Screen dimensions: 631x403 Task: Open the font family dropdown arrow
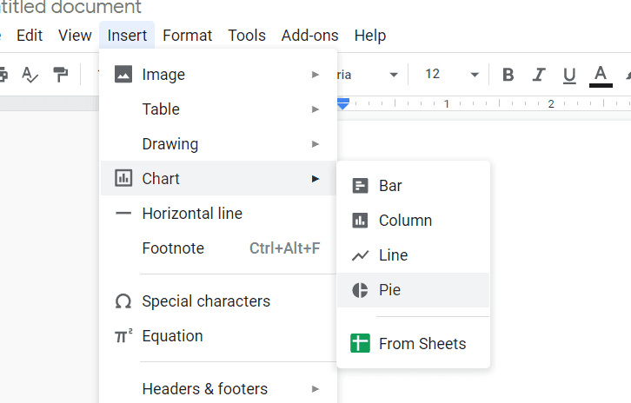394,75
